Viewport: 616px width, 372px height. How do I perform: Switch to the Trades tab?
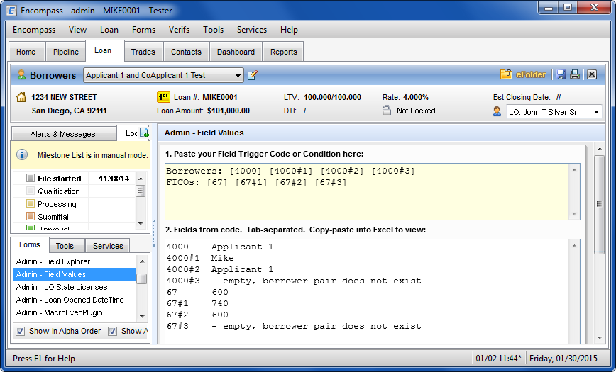[143, 52]
